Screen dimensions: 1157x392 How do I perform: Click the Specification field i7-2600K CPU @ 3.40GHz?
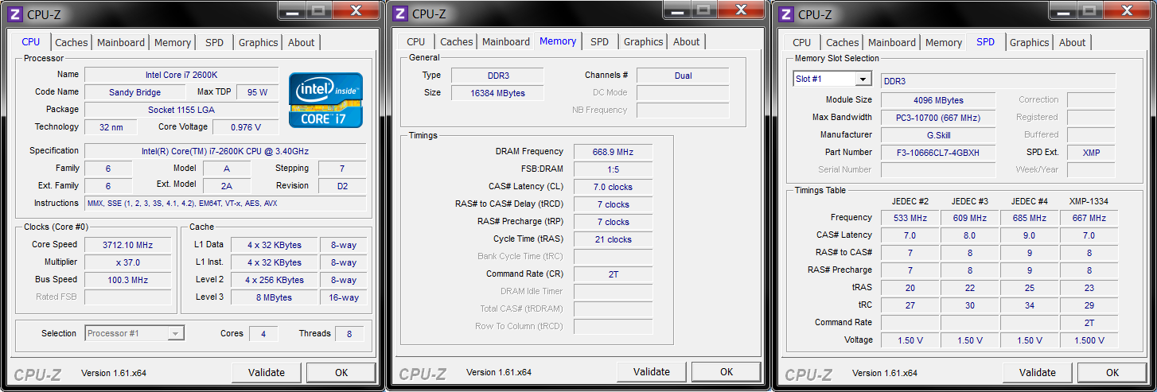225,151
